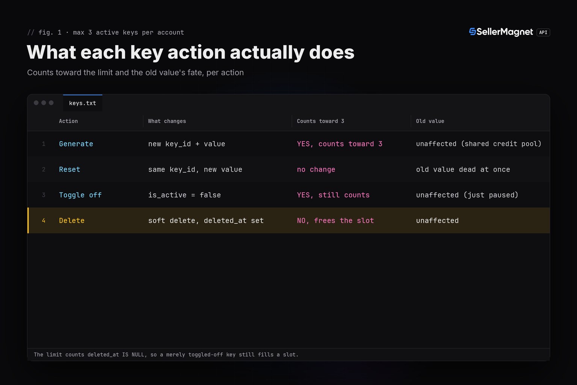Click line number 4 in gutter
The width and height of the screenshot is (577, 385).
pyautogui.click(x=44, y=221)
